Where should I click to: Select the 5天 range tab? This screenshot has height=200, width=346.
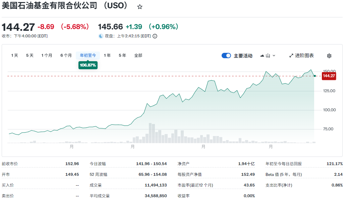point(30,56)
